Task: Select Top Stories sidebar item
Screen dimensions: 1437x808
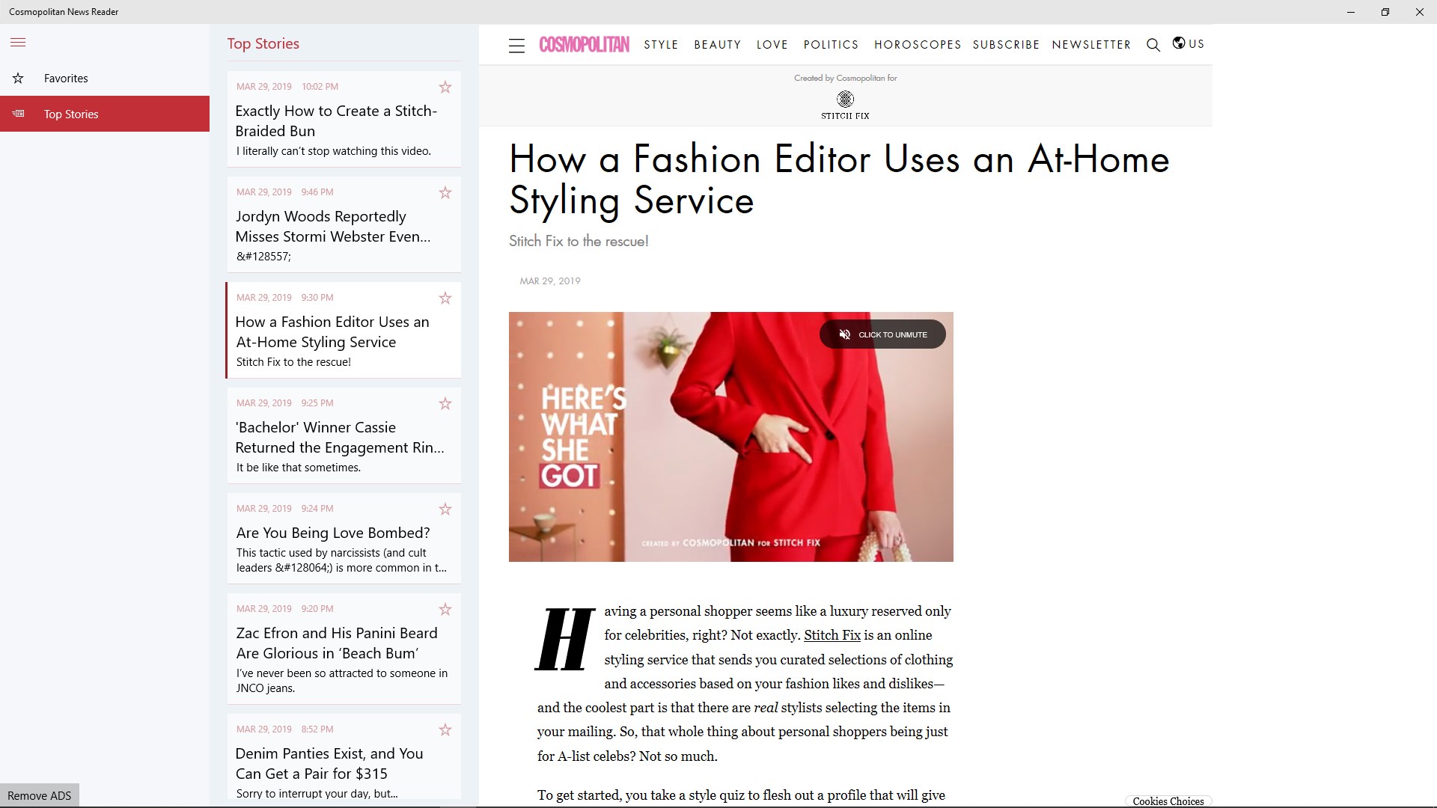Action: 71,114
